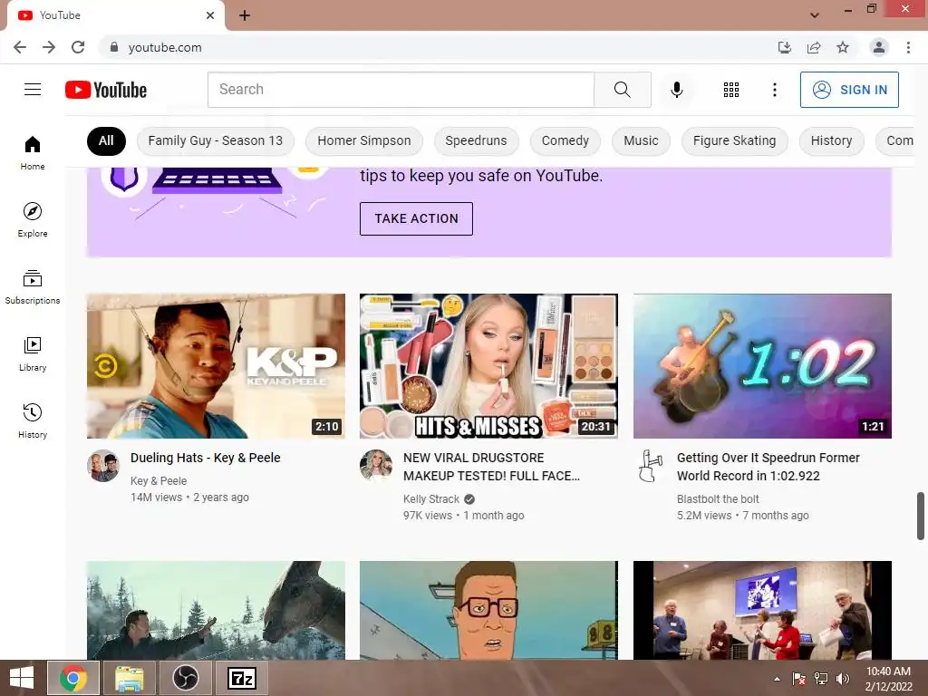Select the Homer Simpson chip
This screenshot has height=696, width=928.
pos(364,140)
